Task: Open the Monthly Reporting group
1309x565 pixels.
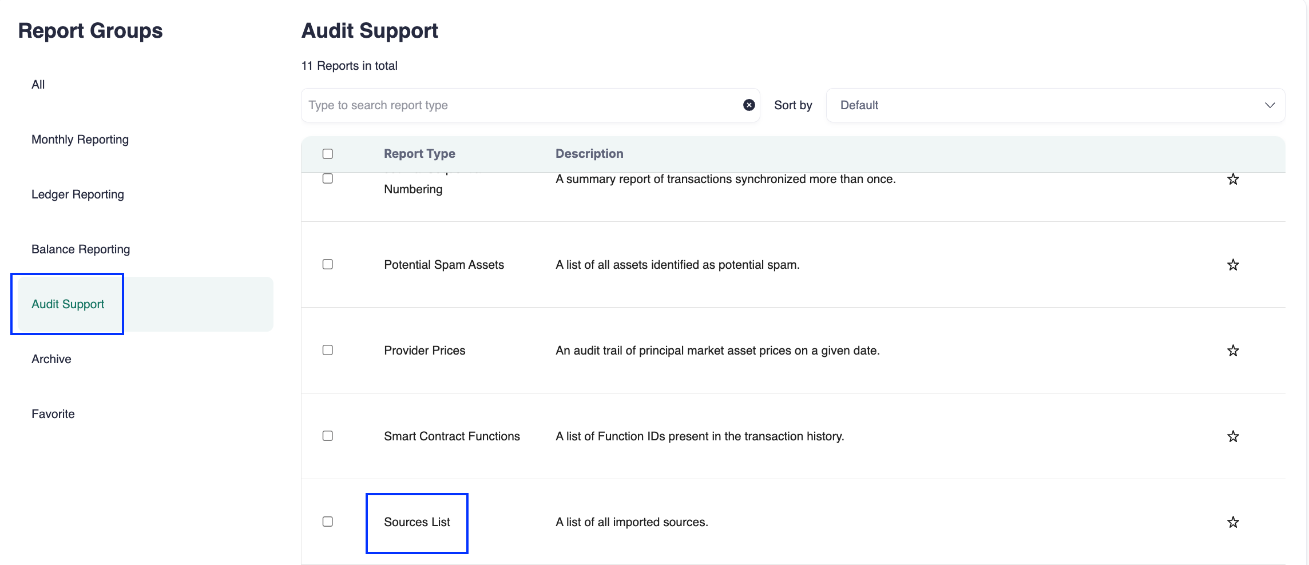Action: point(80,140)
